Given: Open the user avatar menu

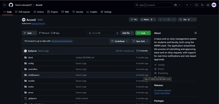Looking at the screenshot, I should [x=214, y=5].
